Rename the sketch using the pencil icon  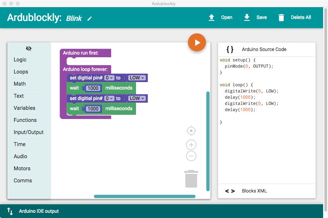pyautogui.click(x=90, y=19)
